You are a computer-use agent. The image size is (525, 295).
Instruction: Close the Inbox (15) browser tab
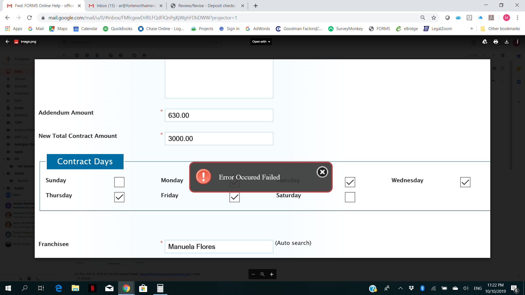(161, 6)
